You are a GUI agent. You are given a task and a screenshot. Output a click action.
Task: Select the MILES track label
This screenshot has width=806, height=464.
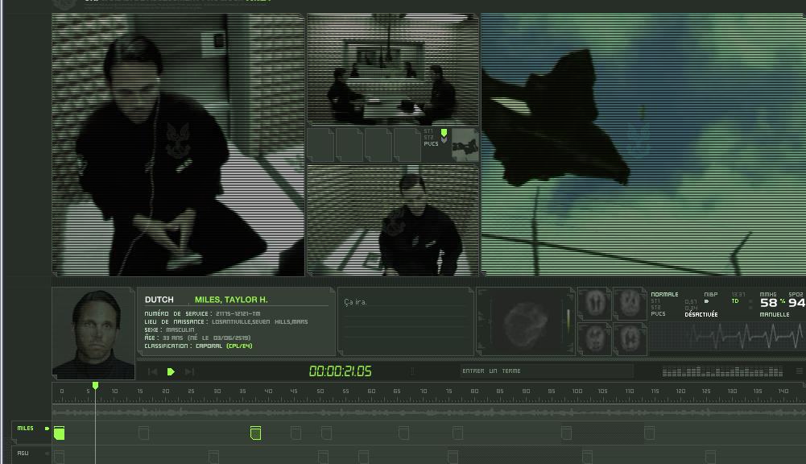26,429
